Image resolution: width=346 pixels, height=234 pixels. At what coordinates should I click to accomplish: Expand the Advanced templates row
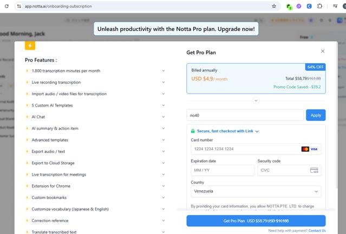(x=164, y=140)
